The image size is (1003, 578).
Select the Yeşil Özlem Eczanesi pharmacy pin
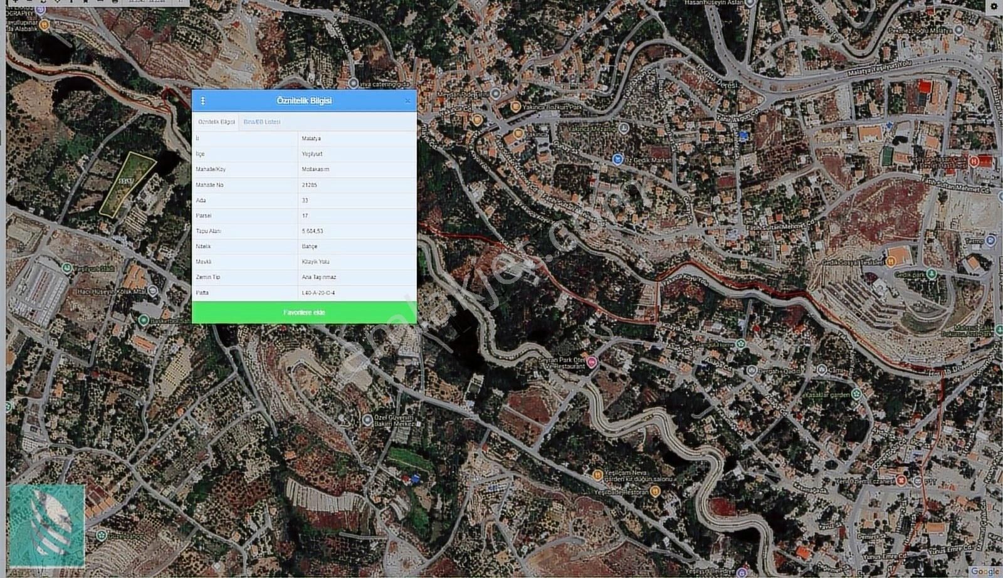901,481
